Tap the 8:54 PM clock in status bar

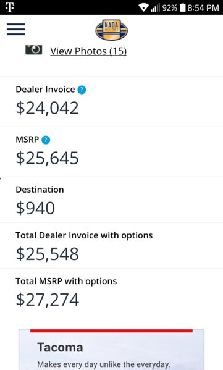[203, 8]
